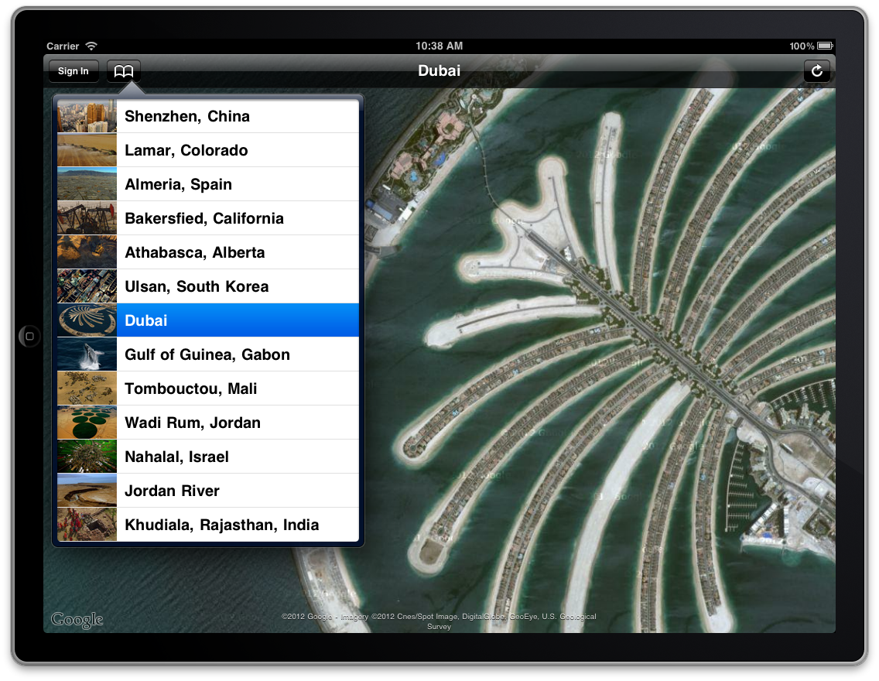Tap the Dubai palm island thumbnail
879x681 pixels.
click(x=87, y=320)
